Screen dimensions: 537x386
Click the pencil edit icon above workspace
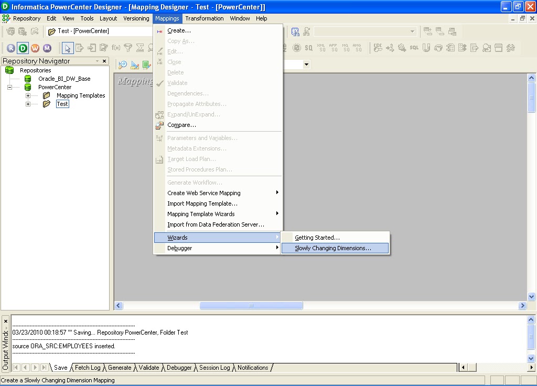point(135,65)
